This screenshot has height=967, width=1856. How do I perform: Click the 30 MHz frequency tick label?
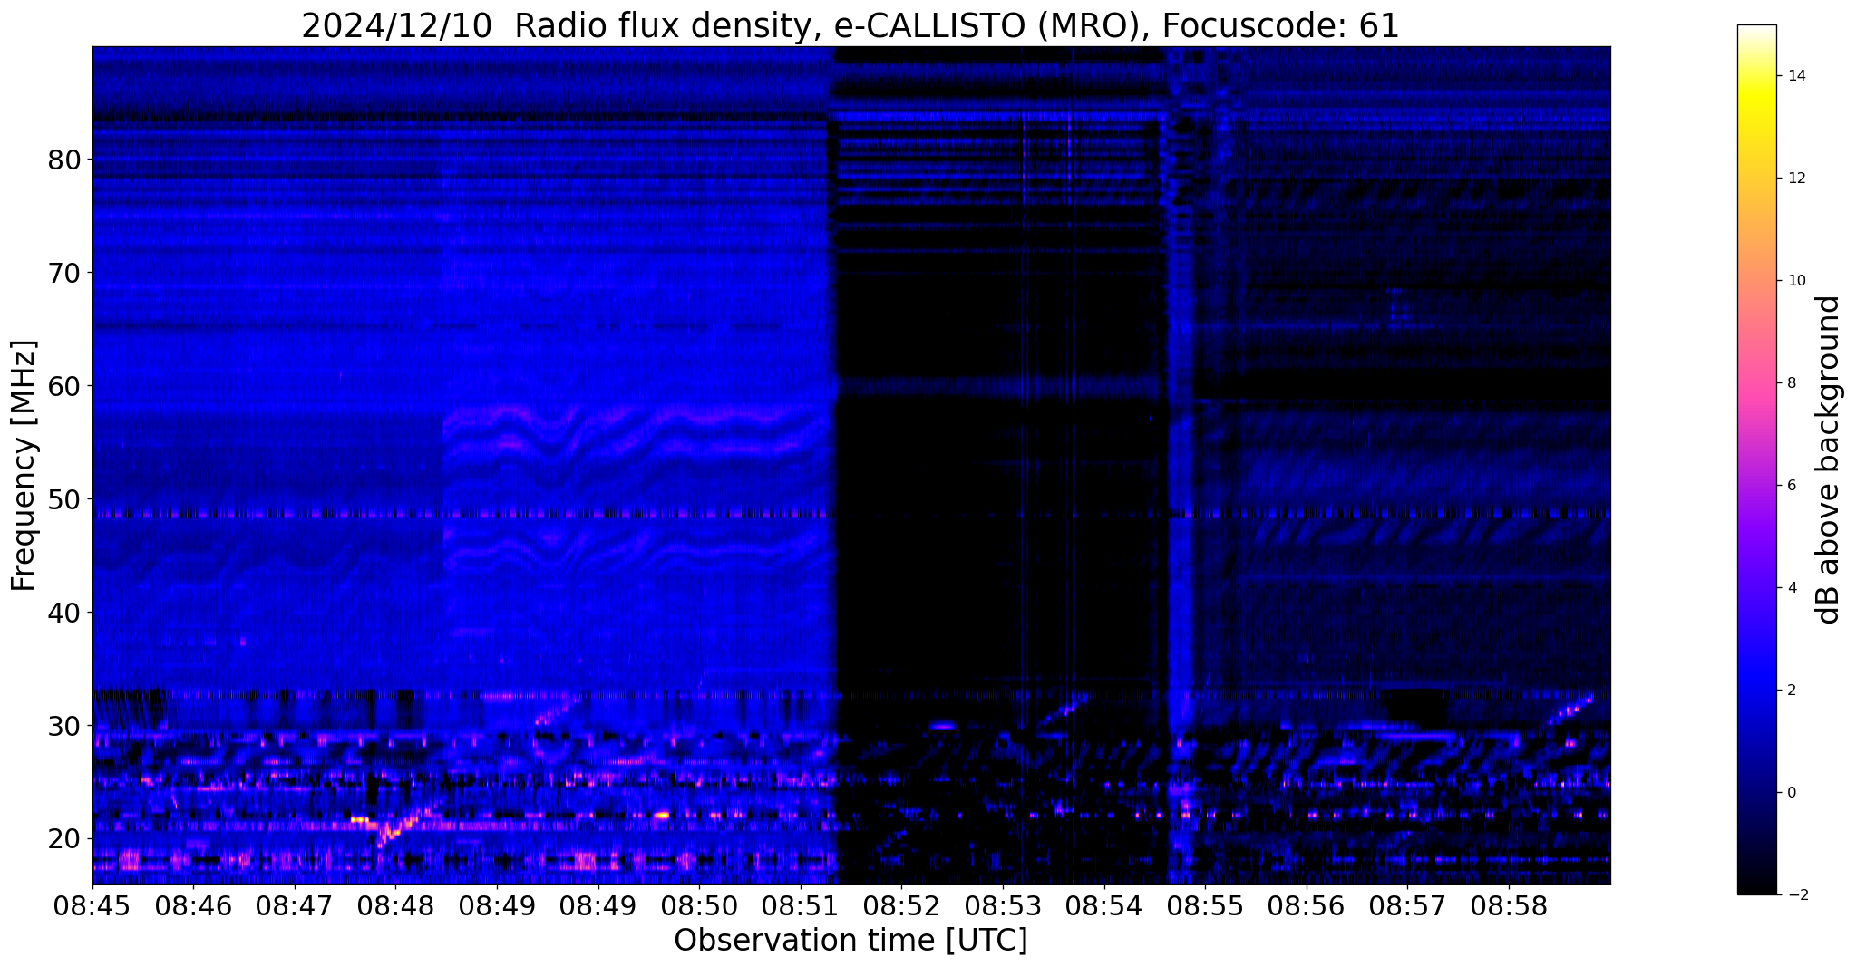63,725
